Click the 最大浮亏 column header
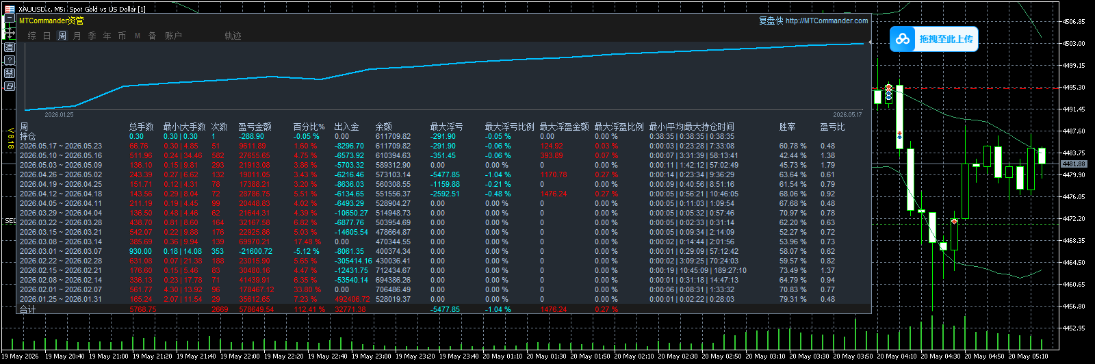The height and width of the screenshot is (364, 1095). coord(446,127)
